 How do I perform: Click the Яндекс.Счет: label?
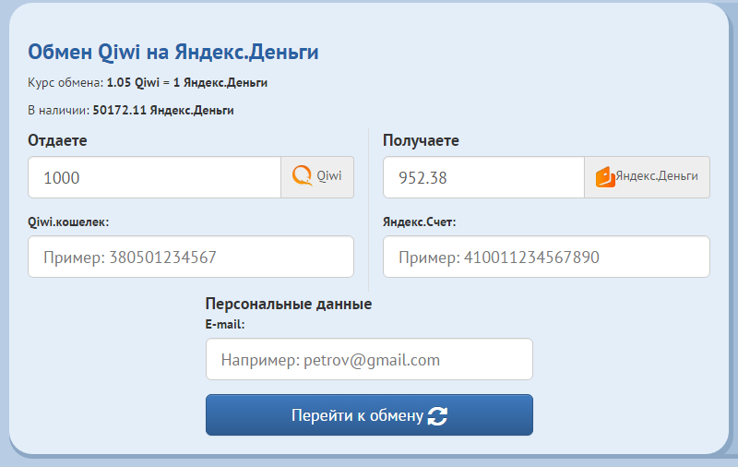pyautogui.click(x=420, y=222)
